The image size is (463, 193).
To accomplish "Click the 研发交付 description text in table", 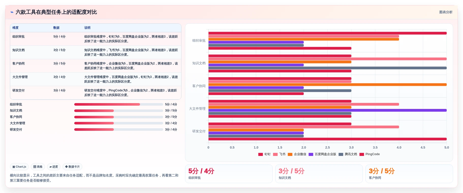I will [x=131, y=93].
